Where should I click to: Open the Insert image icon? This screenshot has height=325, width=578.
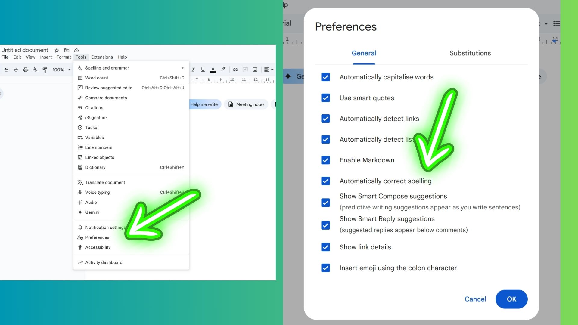pos(255,70)
